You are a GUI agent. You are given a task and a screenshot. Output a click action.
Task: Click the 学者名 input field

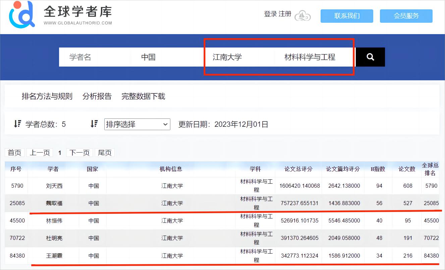tap(95, 57)
